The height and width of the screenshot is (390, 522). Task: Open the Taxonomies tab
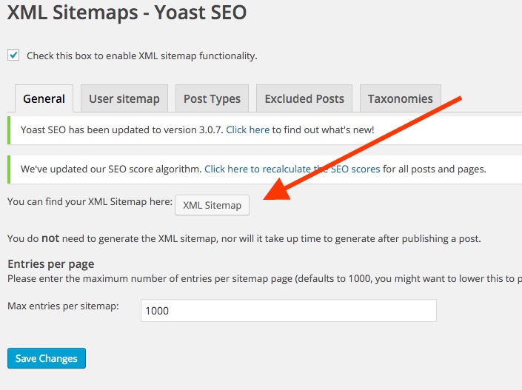click(x=400, y=99)
